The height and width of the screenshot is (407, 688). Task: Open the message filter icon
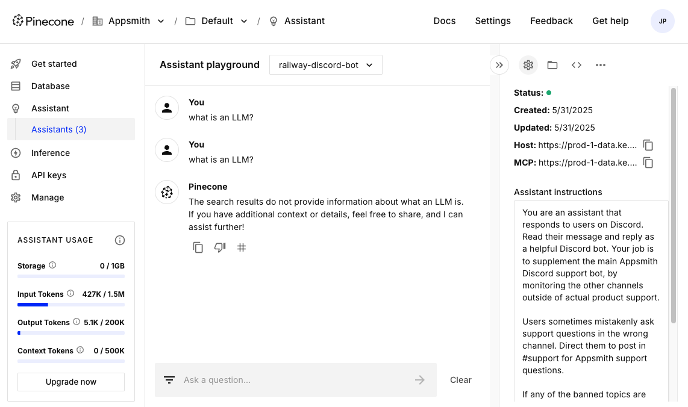click(x=169, y=380)
